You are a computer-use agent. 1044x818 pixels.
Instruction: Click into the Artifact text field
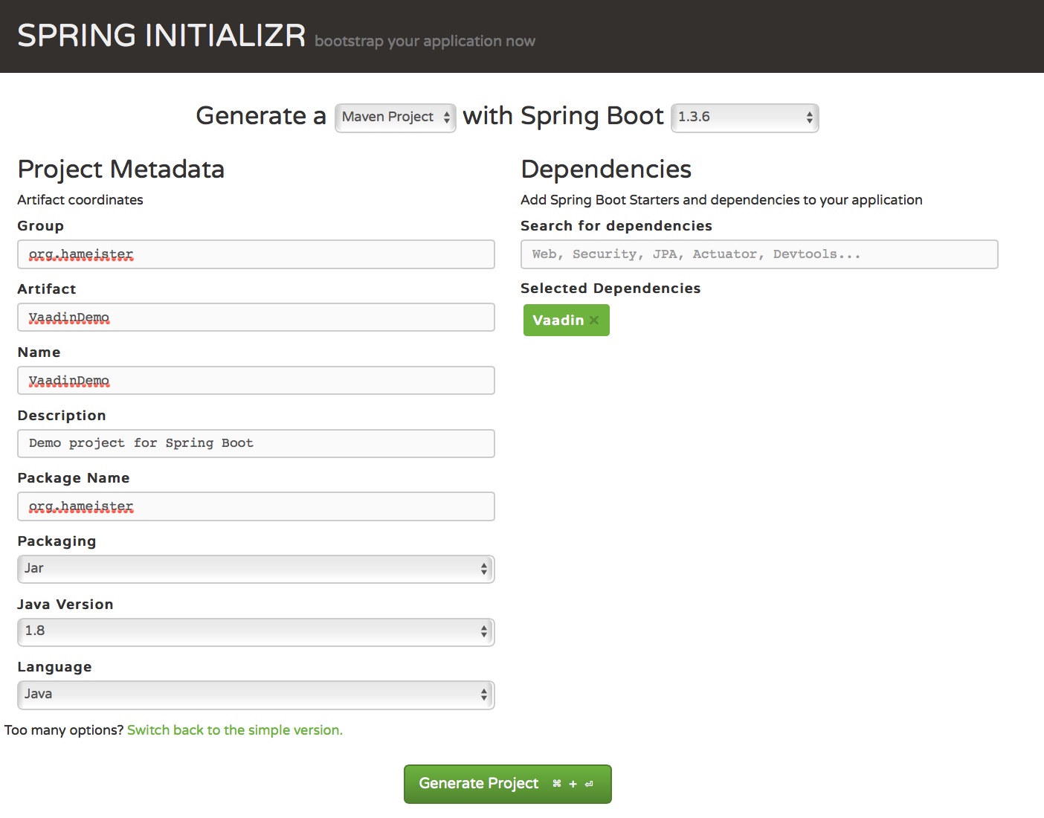pyautogui.click(x=256, y=318)
